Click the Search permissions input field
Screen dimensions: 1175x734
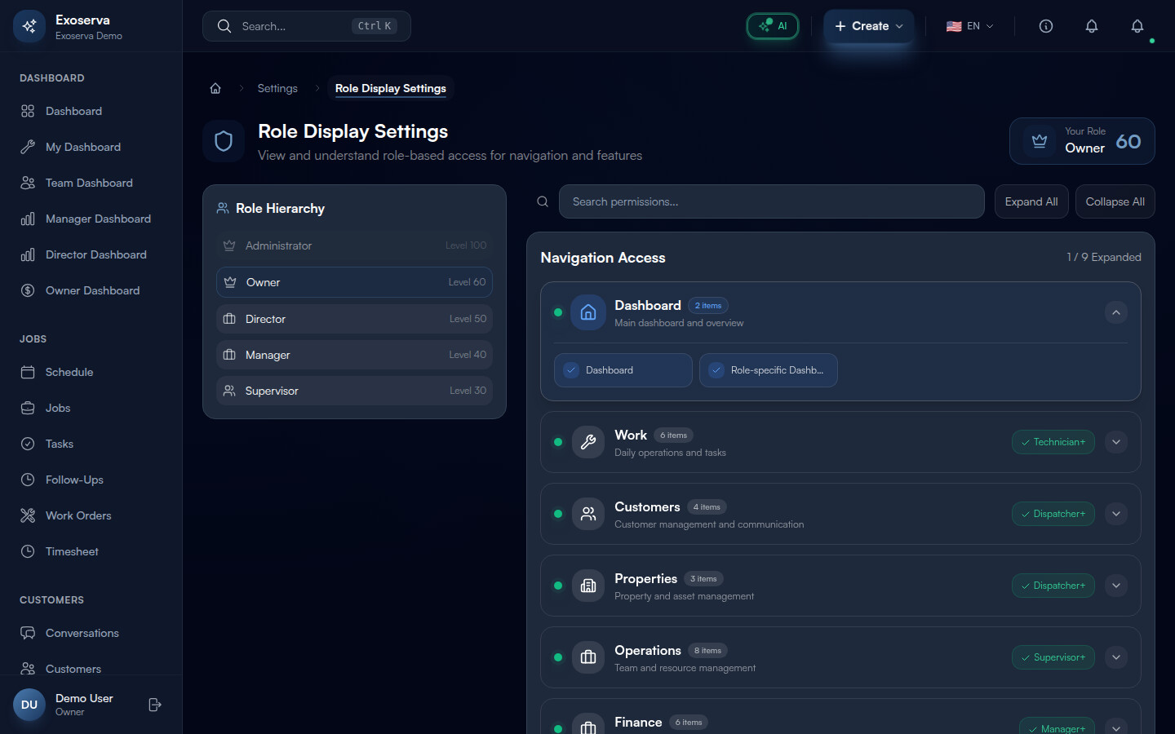(x=771, y=201)
